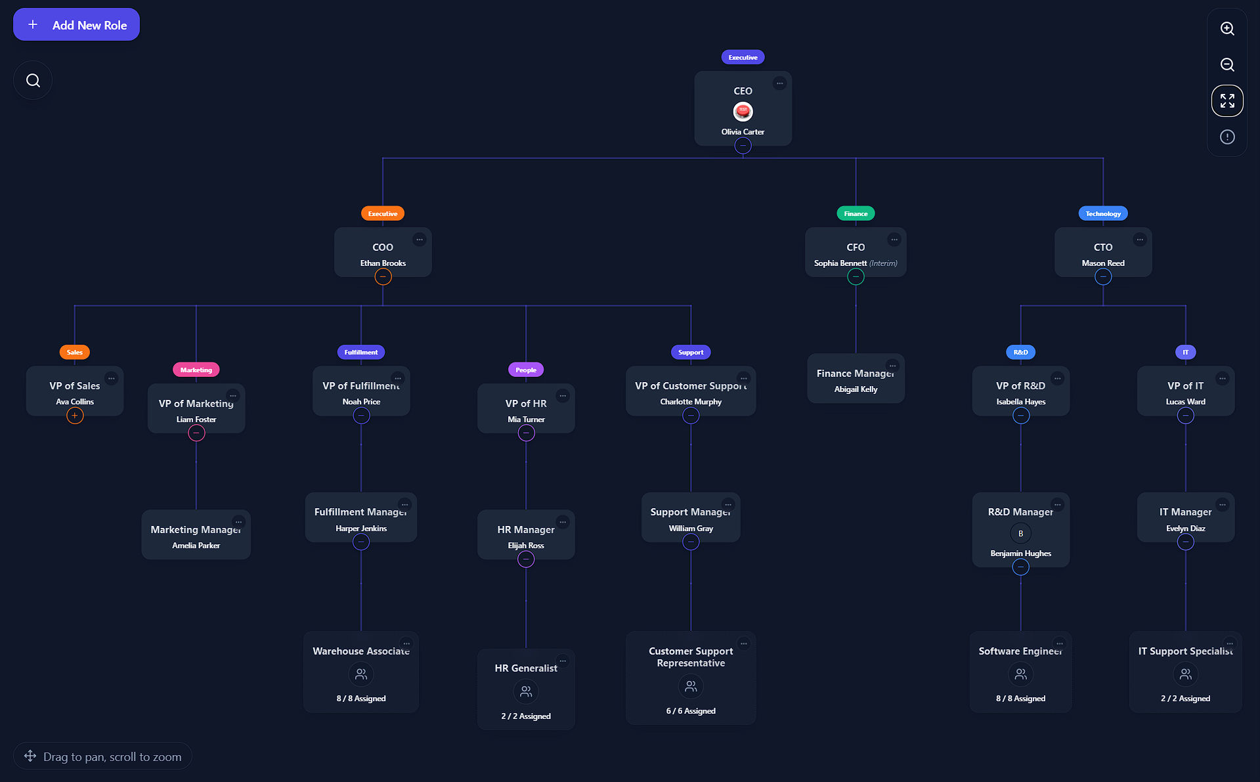Click the zoom out icon
The height and width of the screenshot is (782, 1260).
point(1227,65)
